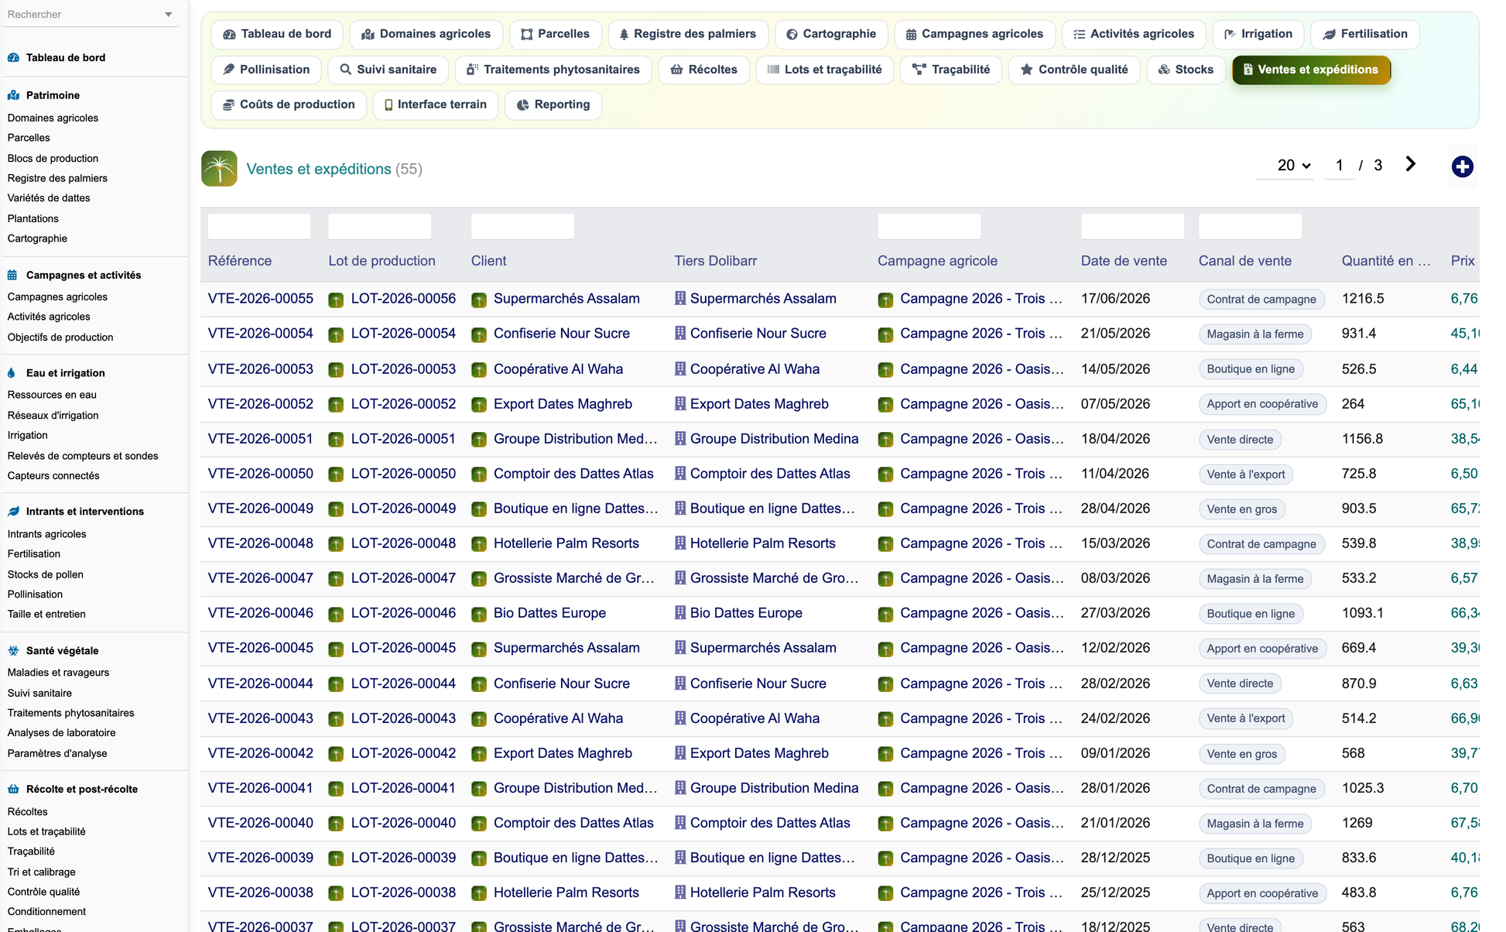Switch to the Irrigation tab
This screenshot has width=1506, height=932.
pyautogui.click(x=1258, y=34)
